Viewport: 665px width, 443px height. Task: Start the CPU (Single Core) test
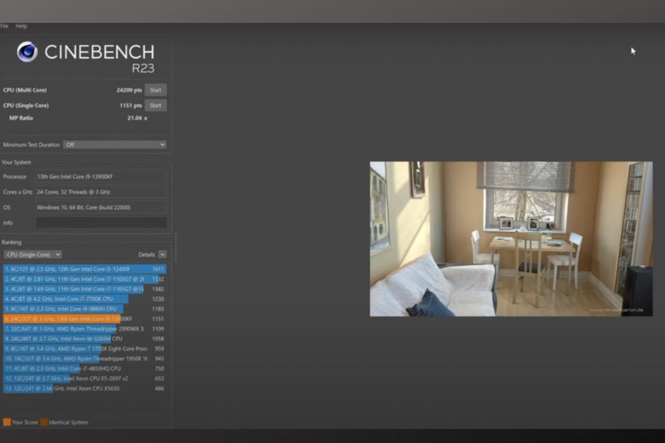(156, 105)
